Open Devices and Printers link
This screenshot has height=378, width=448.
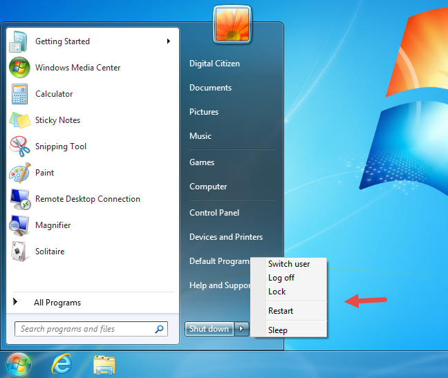(x=226, y=237)
